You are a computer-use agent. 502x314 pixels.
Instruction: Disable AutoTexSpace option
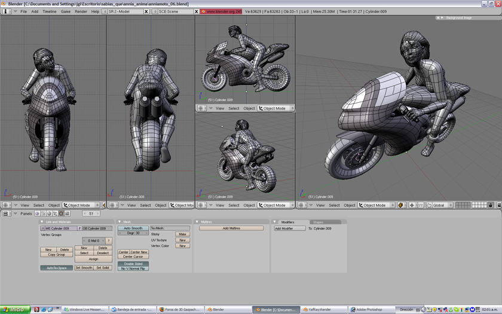point(56,268)
